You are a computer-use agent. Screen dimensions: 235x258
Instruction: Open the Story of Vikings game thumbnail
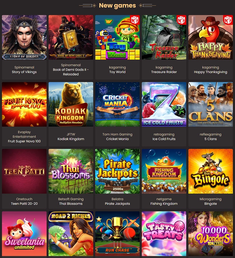pos(24,37)
